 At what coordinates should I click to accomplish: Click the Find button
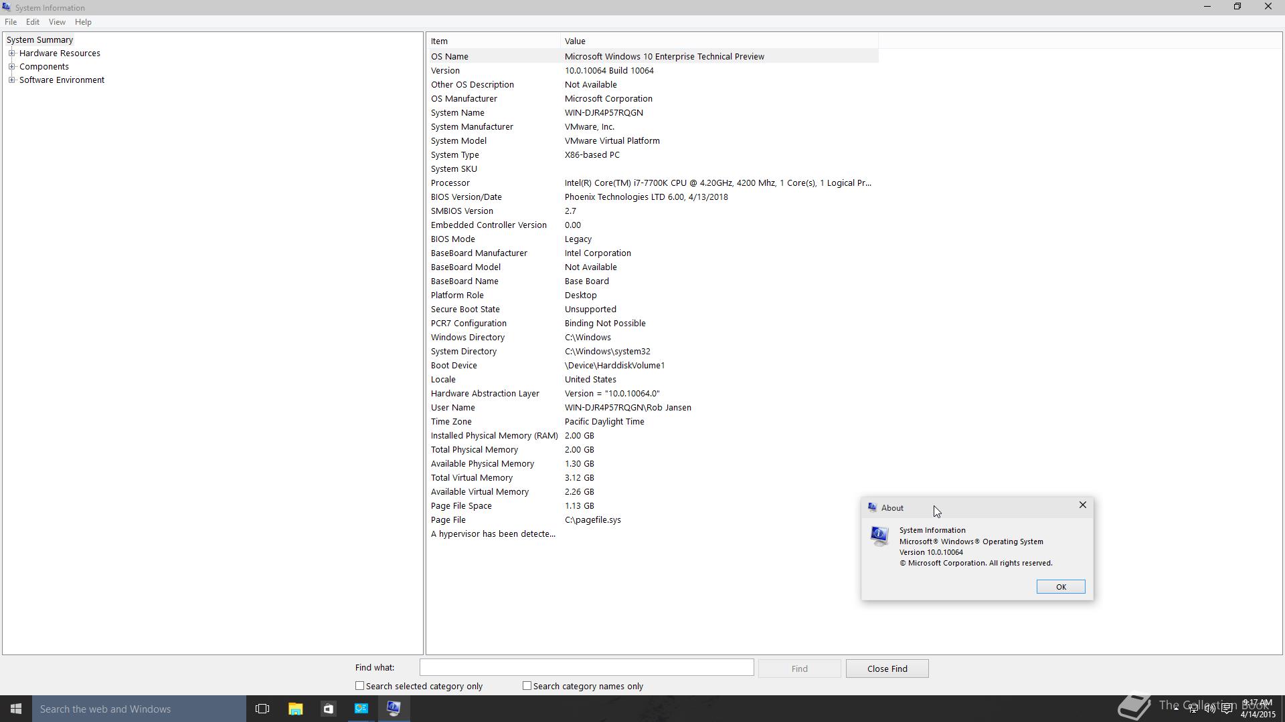pos(799,669)
